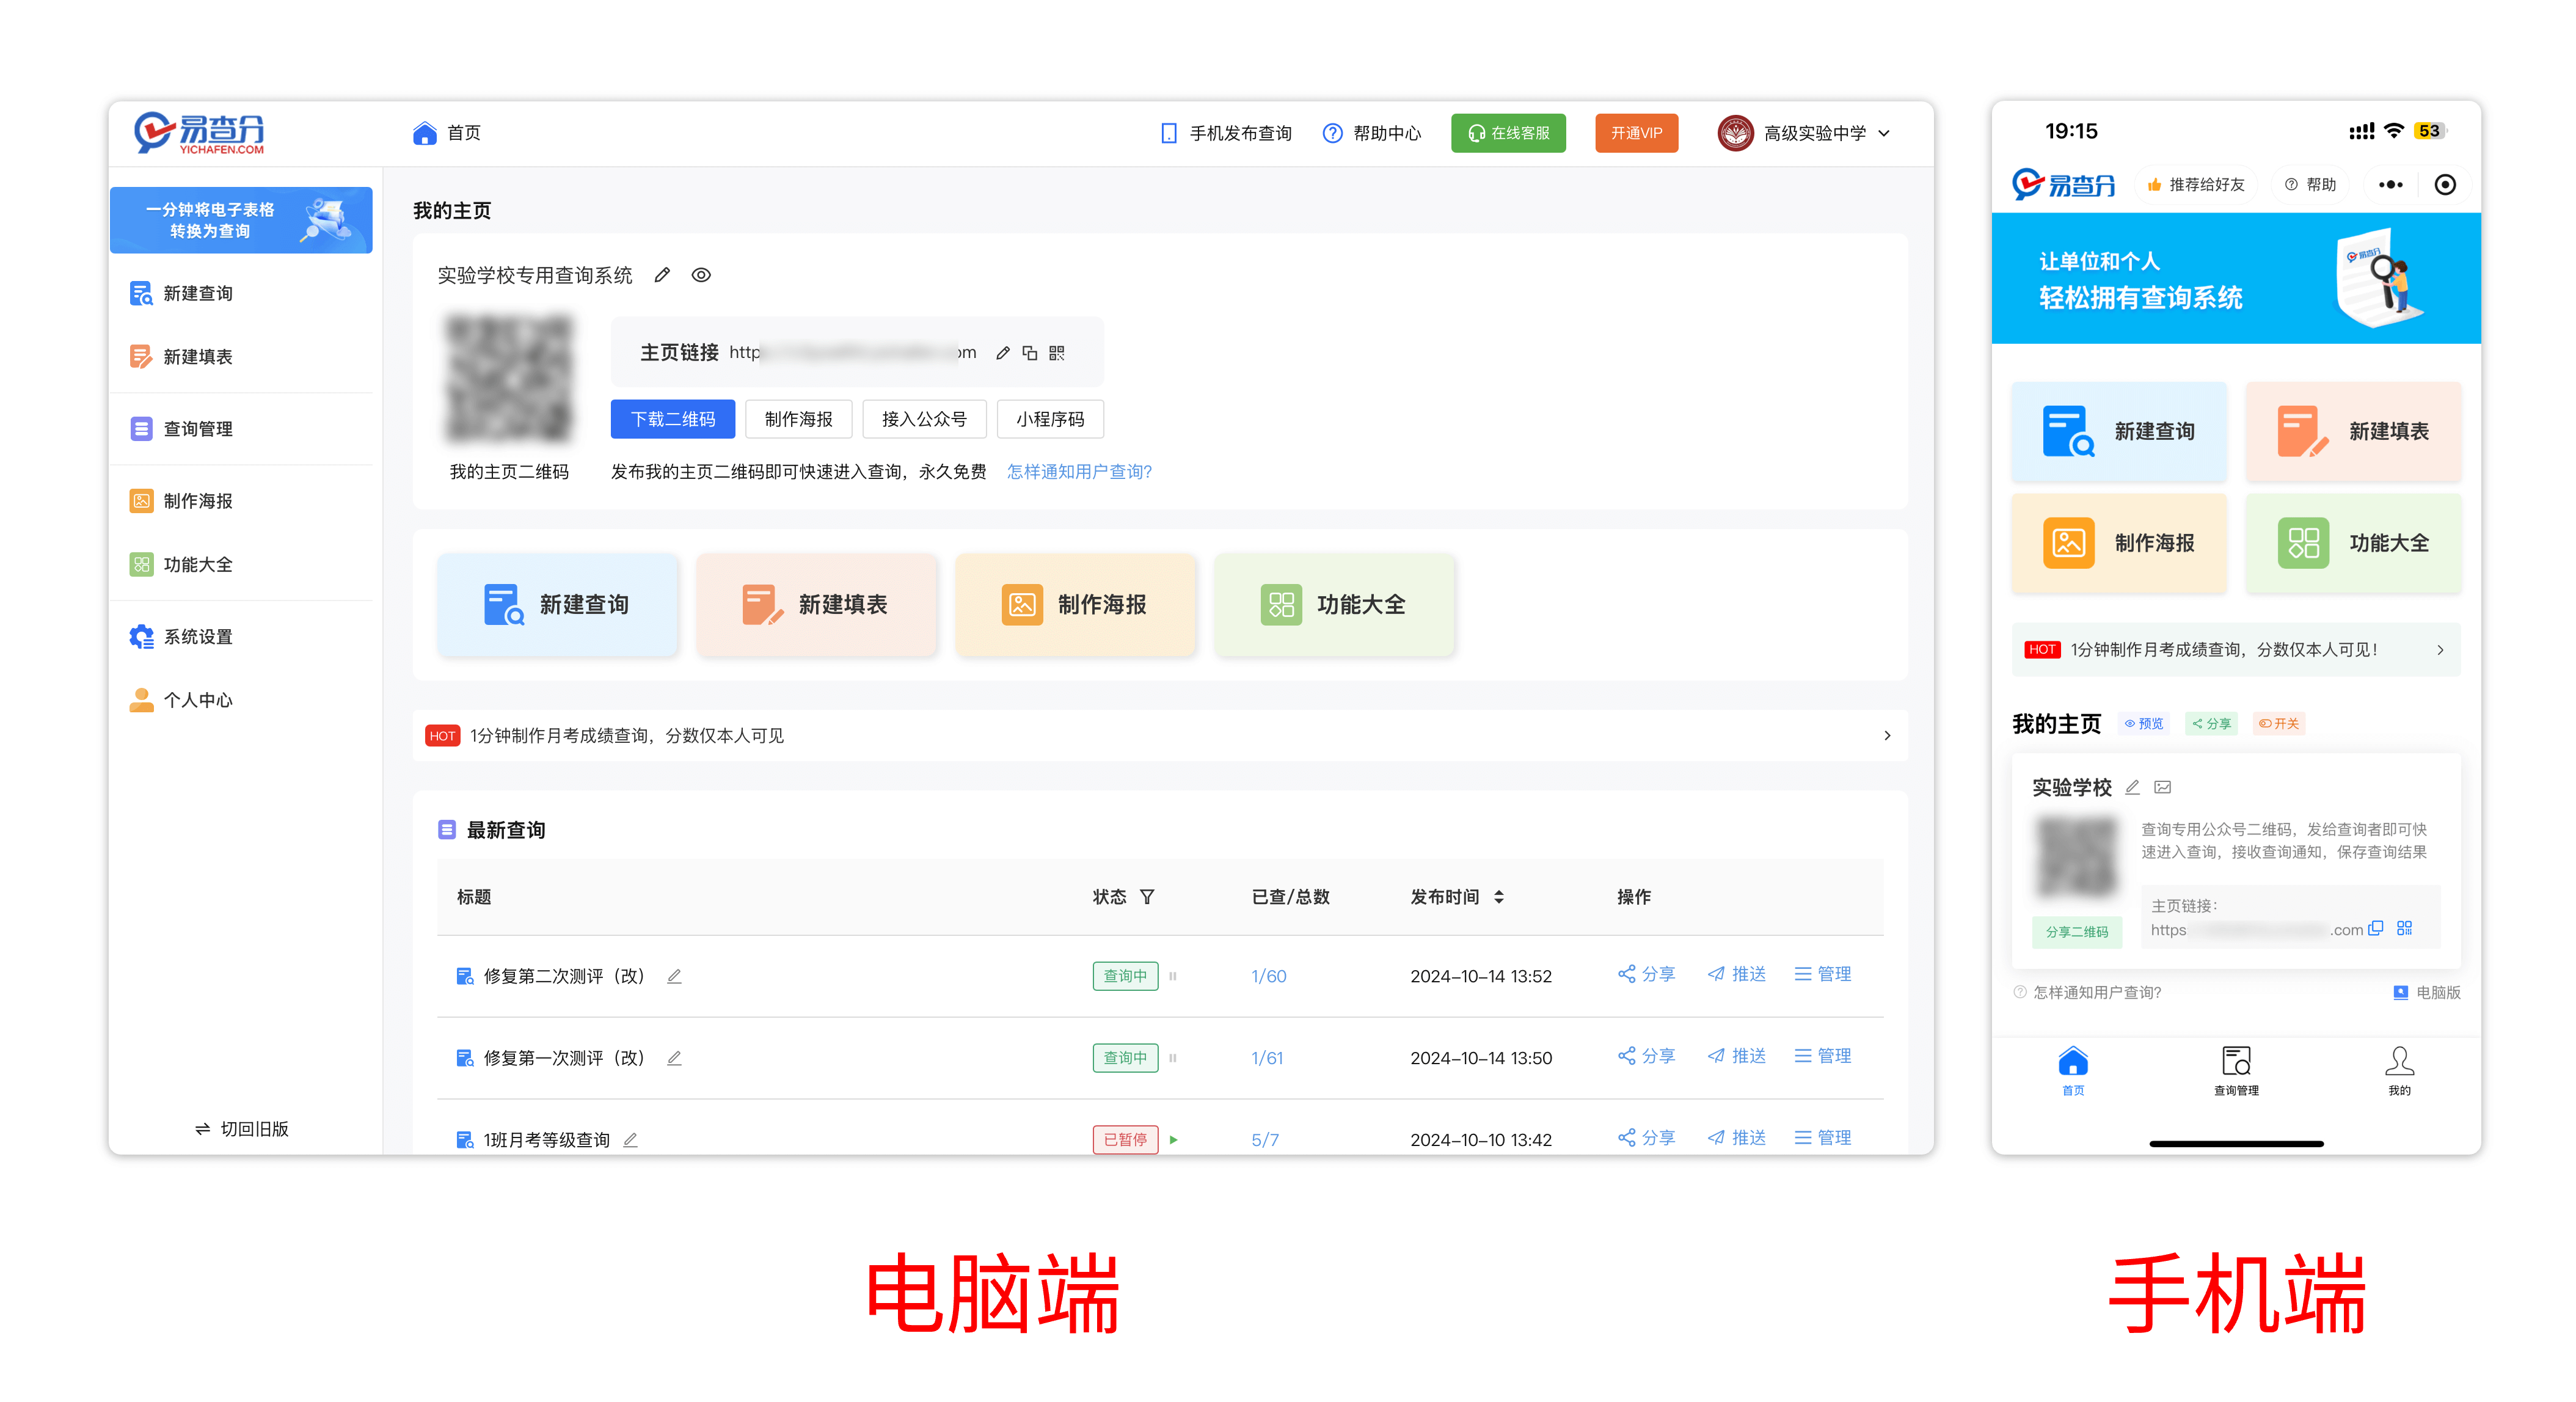The image size is (2576, 1402).
Task: Tap the mobile 功能大全 card
Action: (2353, 543)
